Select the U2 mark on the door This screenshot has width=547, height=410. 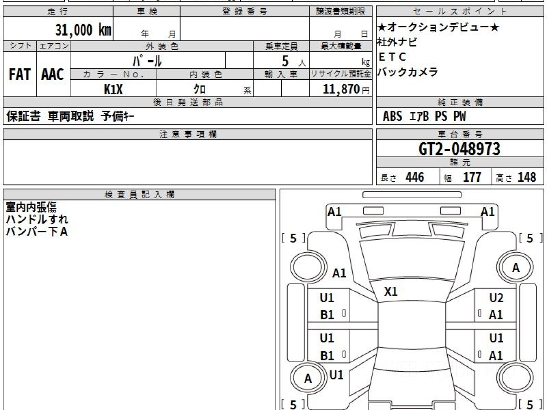point(496,298)
